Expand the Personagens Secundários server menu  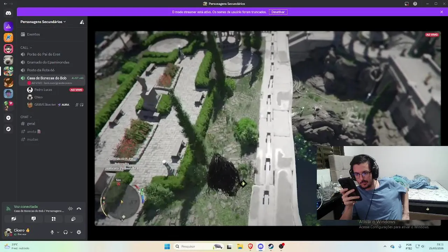(x=43, y=22)
